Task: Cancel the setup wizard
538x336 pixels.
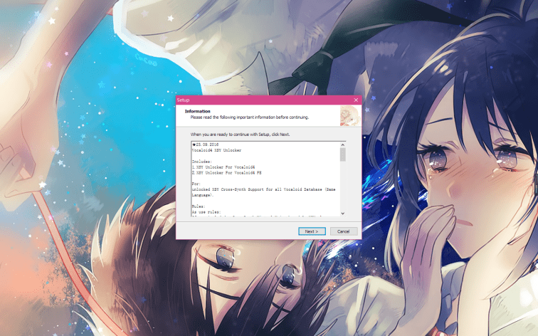Action: click(343, 231)
